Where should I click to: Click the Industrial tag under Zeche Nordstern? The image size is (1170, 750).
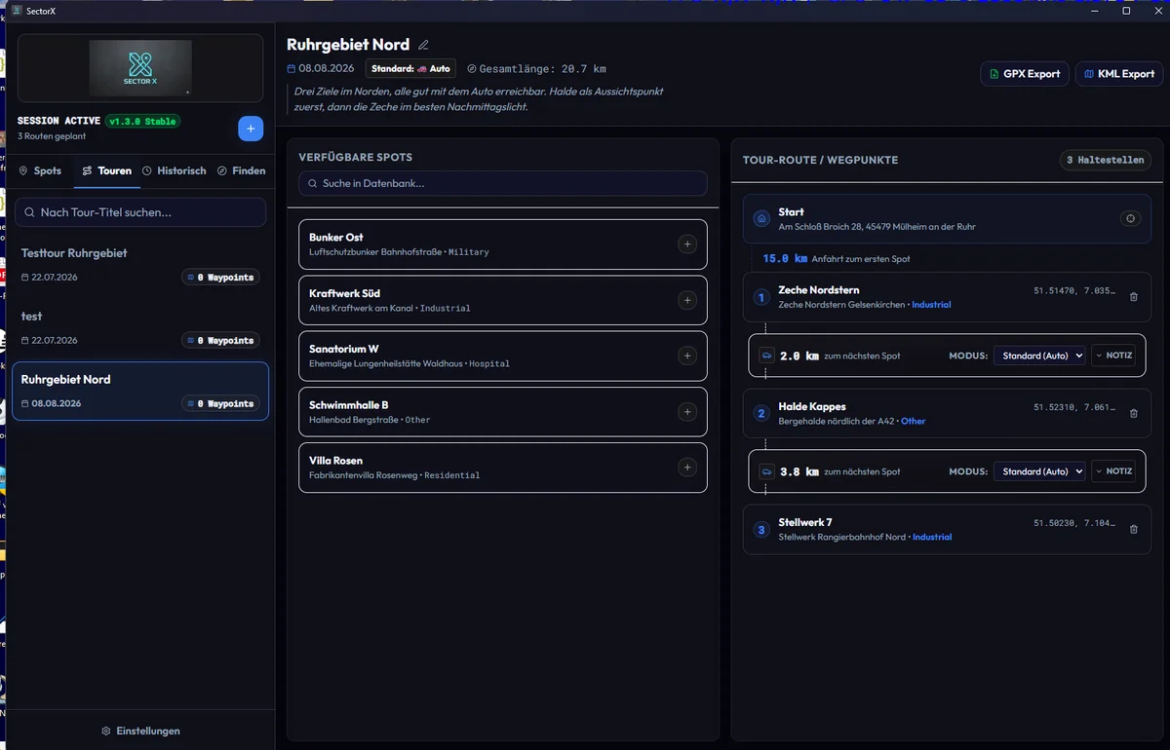932,305
